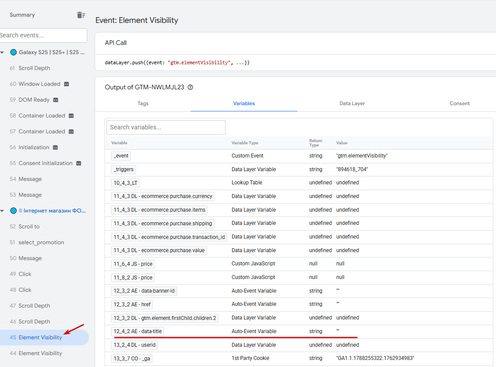Image resolution: width=496 pixels, height=367 pixels.
Task: Open the Summary view
Action: 22,15
